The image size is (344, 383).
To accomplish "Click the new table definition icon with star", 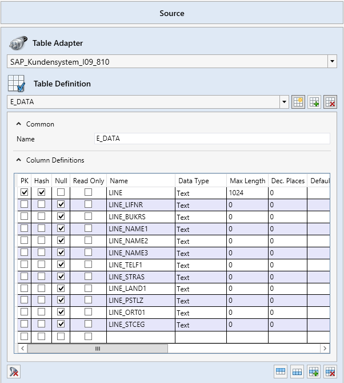I will click(x=298, y=102).
